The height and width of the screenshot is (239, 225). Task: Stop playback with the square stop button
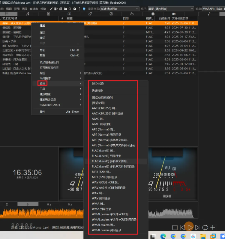click(175, 228)
